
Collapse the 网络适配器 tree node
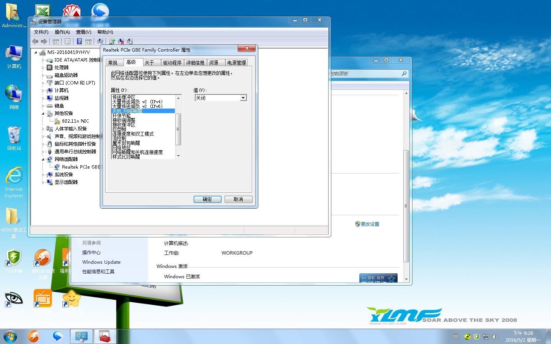click(x=43, y=159)
